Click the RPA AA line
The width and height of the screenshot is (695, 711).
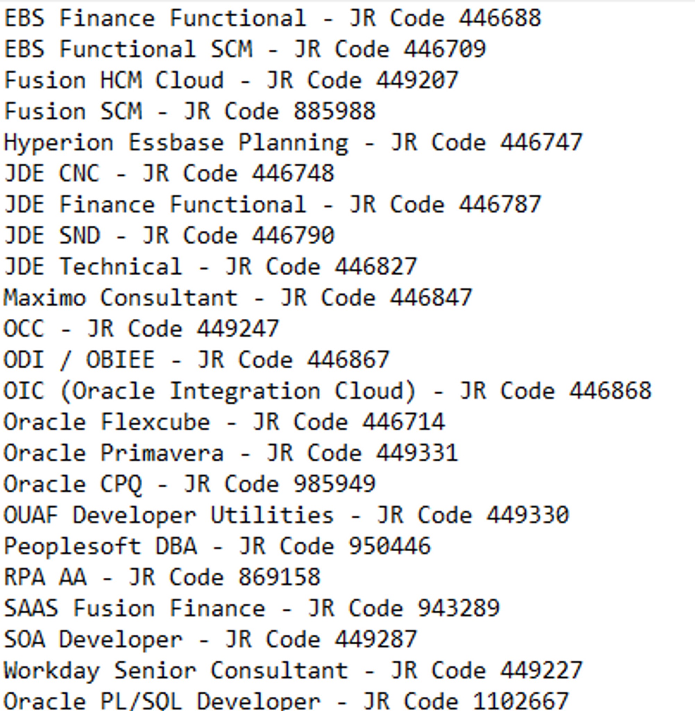pyautogui.click(x=162, y=577)
